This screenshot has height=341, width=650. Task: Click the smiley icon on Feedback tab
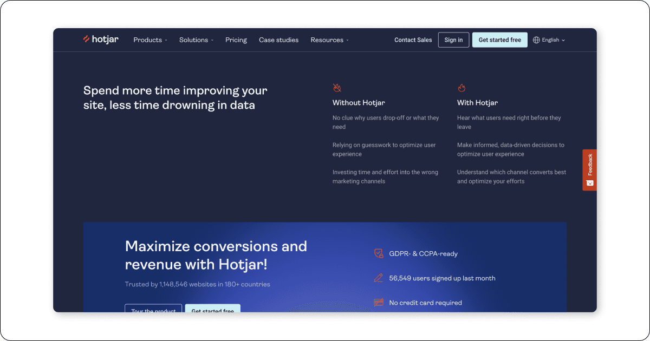click(590, 183)
